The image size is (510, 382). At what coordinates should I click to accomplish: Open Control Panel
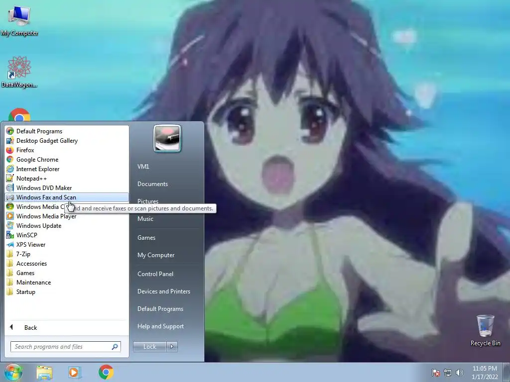155,274
